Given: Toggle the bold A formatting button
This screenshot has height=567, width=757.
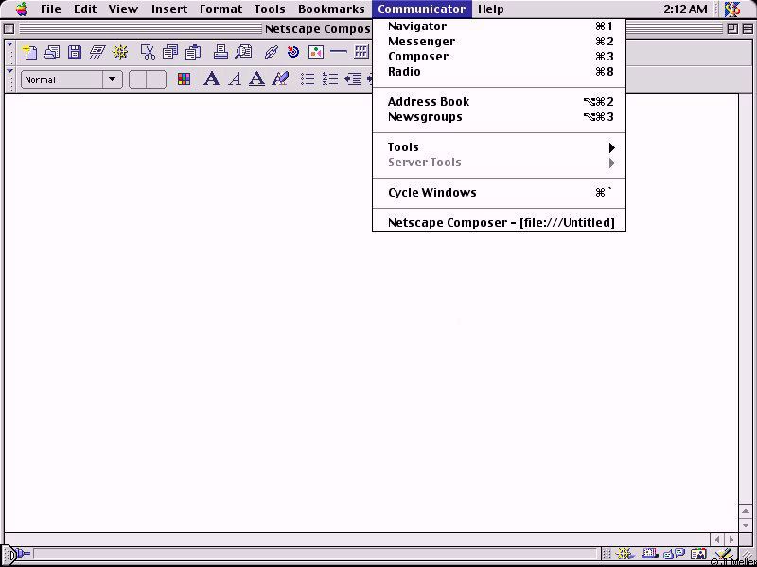Looking at the screenshot, I should [212, 79].
